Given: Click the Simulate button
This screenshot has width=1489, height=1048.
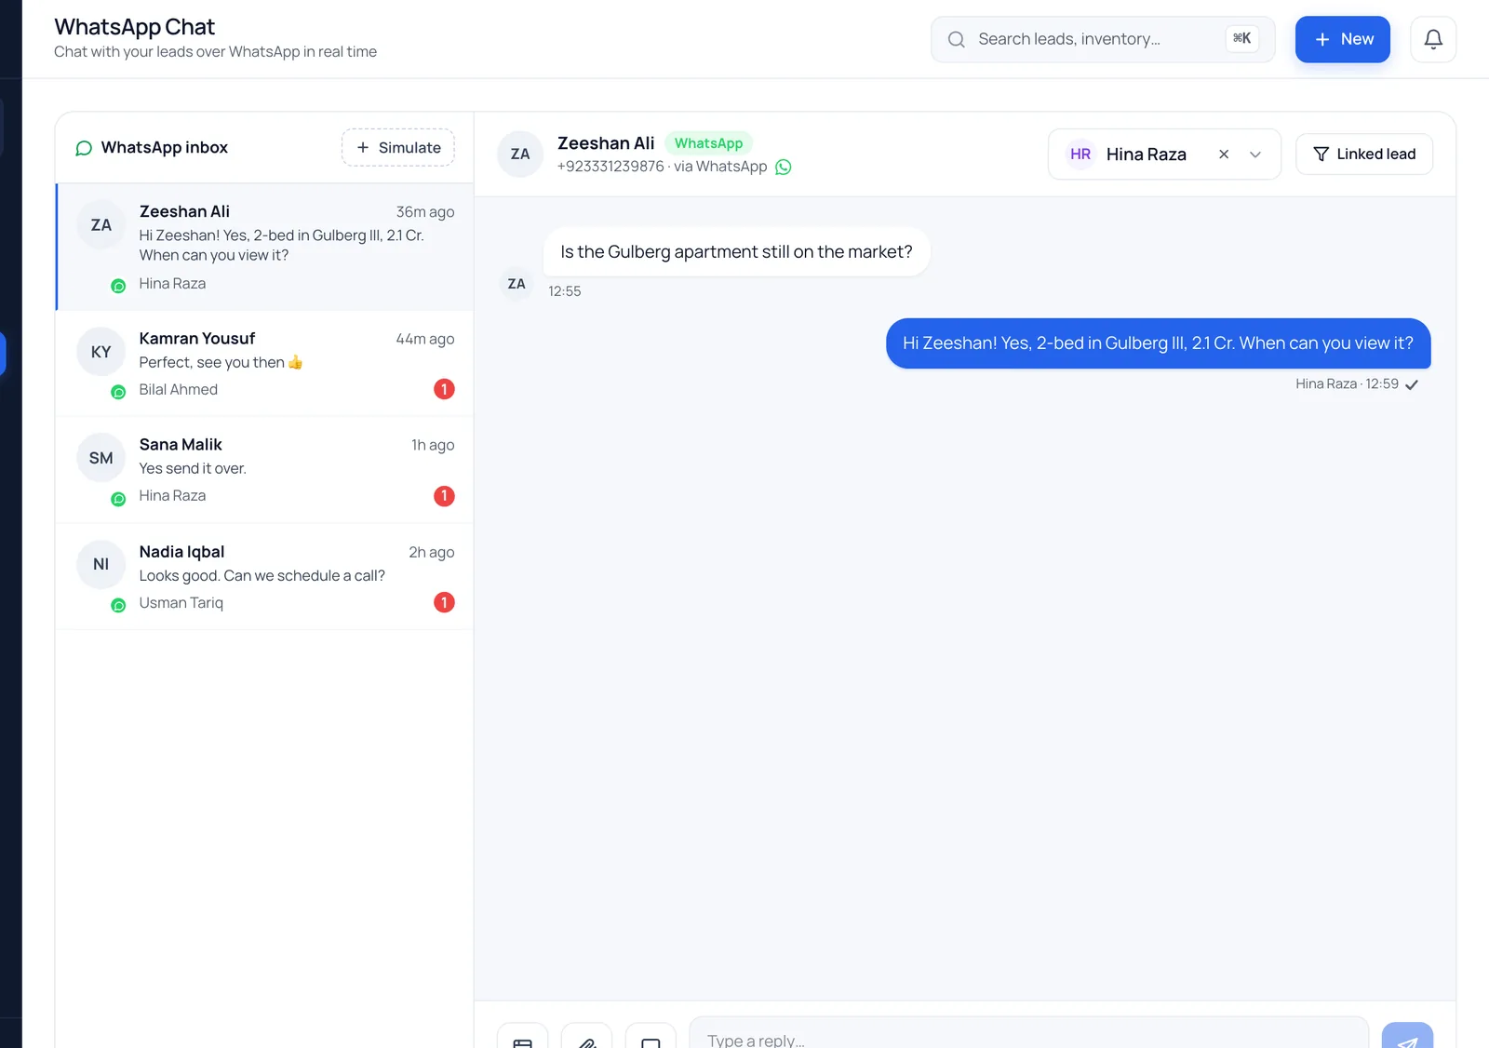Looking at the screenshot, I should click(398, 148).
